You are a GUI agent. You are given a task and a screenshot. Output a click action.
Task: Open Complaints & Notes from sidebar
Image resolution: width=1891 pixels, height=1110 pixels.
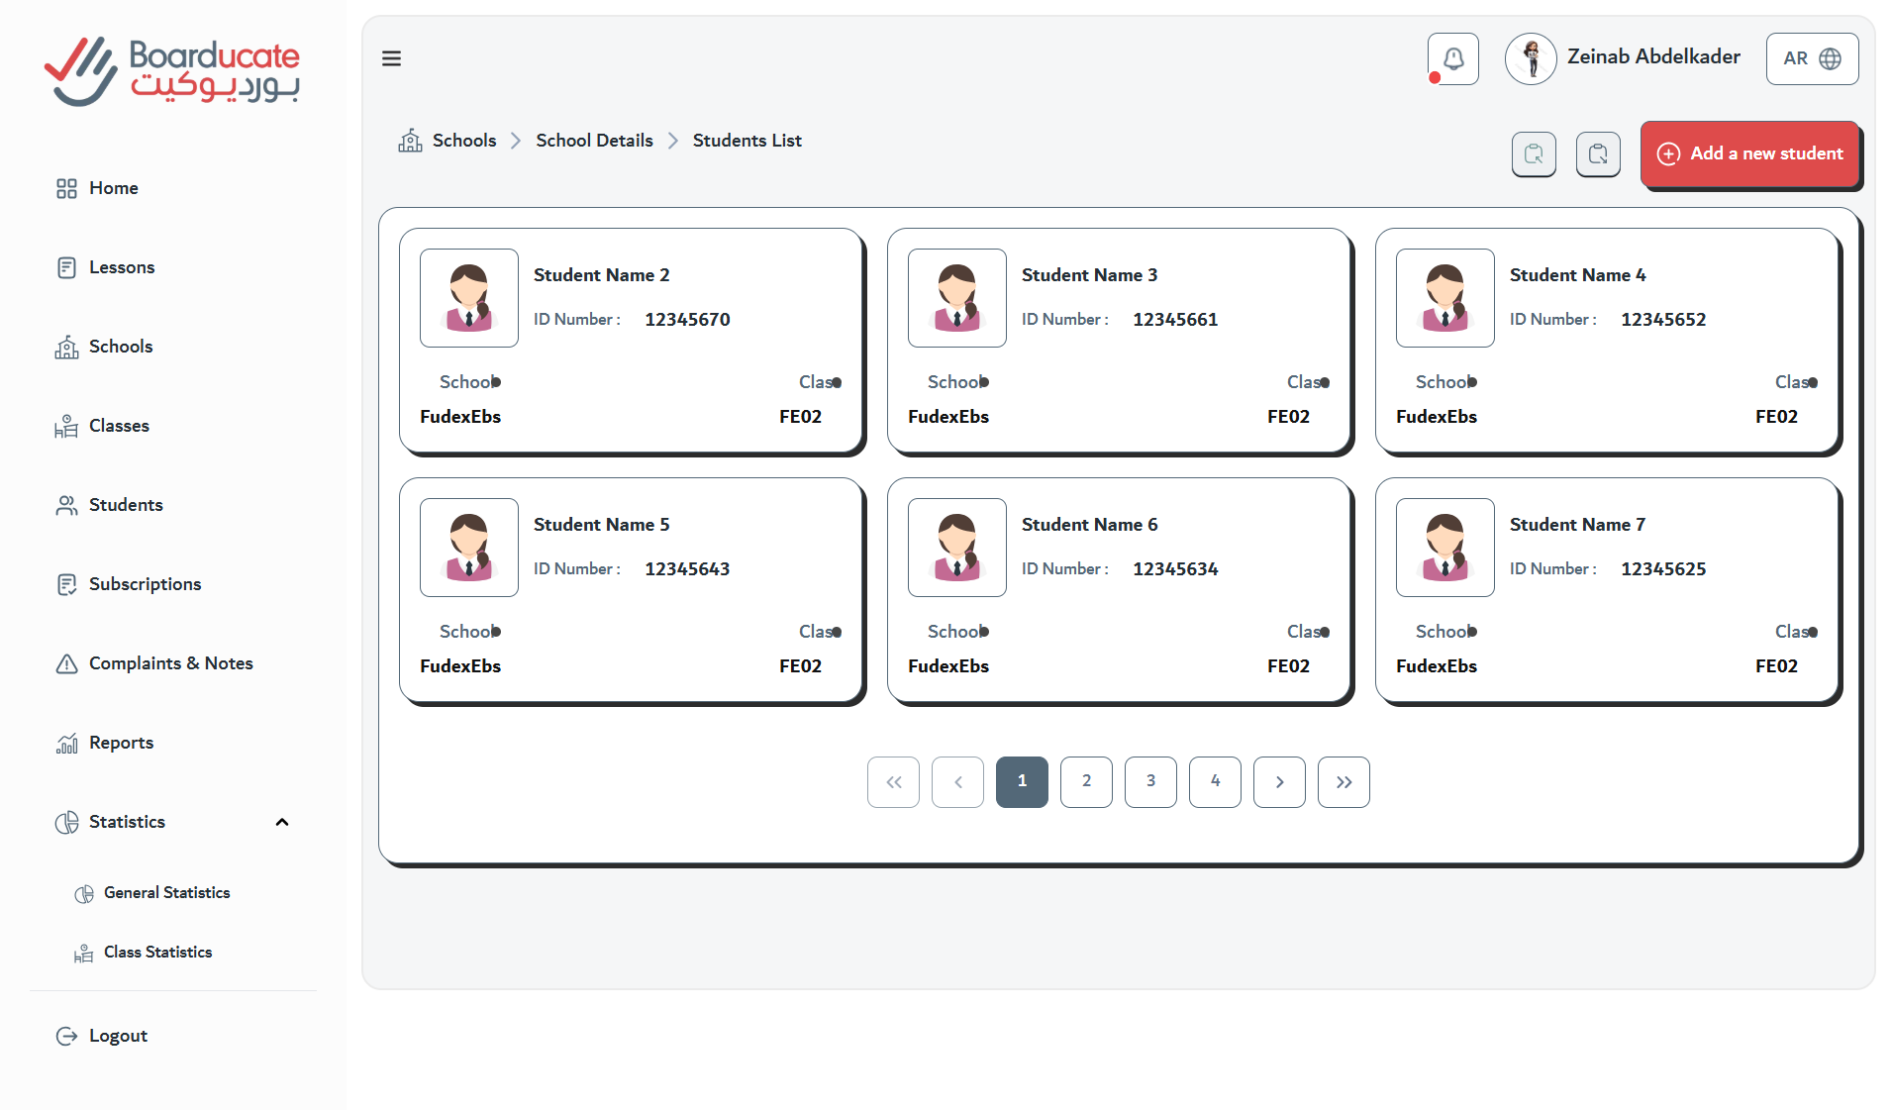[x=170, y=663]
